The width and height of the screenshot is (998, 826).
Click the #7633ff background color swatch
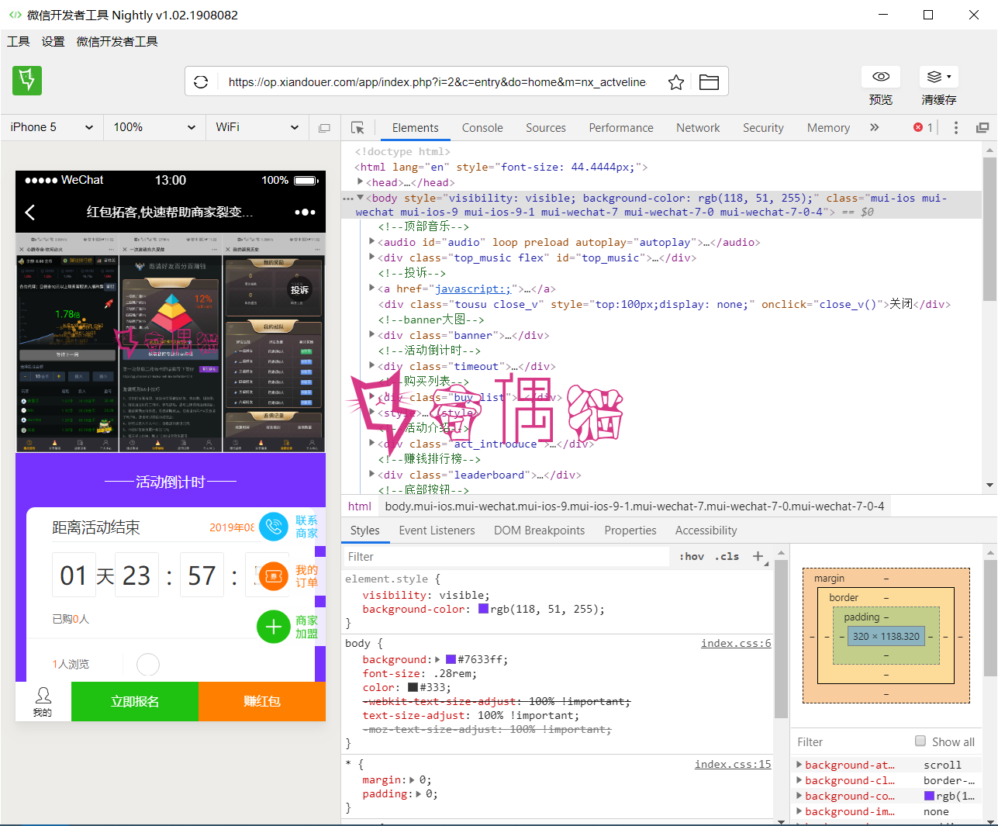coord(451,659)
